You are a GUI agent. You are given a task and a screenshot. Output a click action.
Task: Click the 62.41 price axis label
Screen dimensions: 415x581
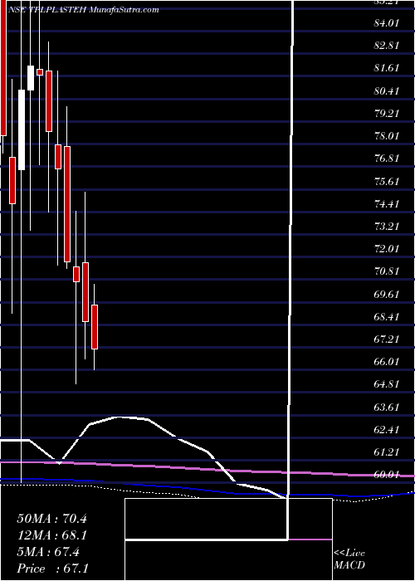[387, 429]
